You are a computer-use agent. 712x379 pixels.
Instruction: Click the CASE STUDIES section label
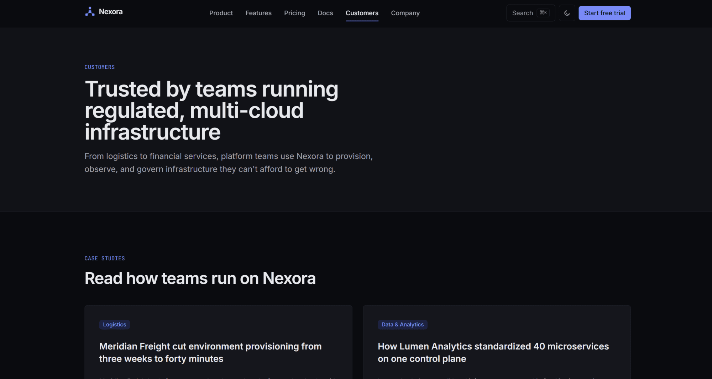tap(105, 258)
